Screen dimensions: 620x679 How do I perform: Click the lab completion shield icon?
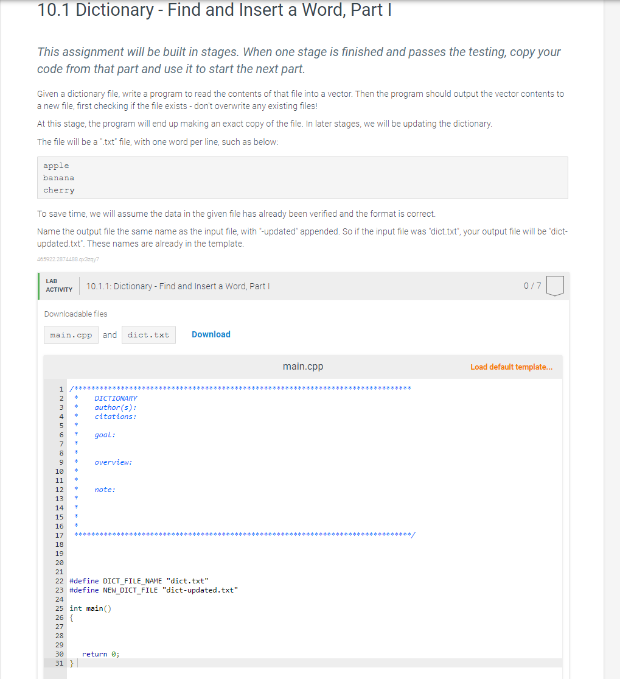coord(554,285)
